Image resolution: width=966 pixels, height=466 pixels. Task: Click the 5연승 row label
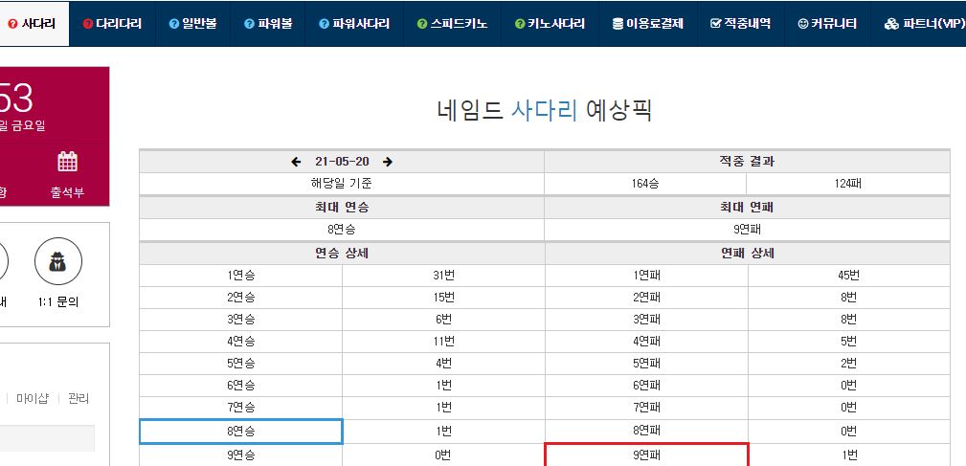coord(241,364)
